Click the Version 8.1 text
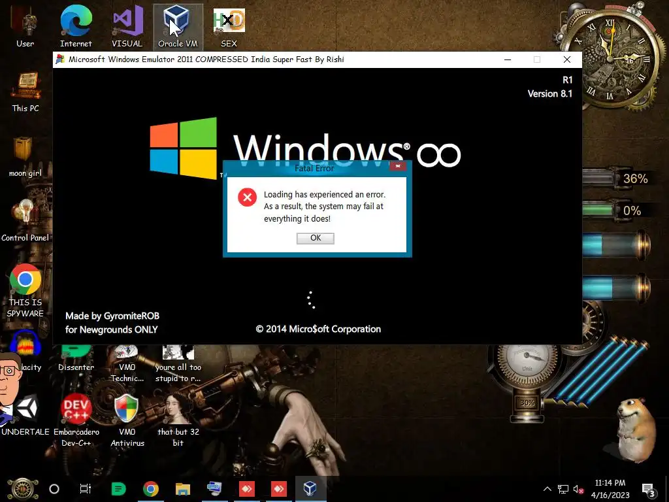Viewport: 669px width, 502px height. [549, 94]
